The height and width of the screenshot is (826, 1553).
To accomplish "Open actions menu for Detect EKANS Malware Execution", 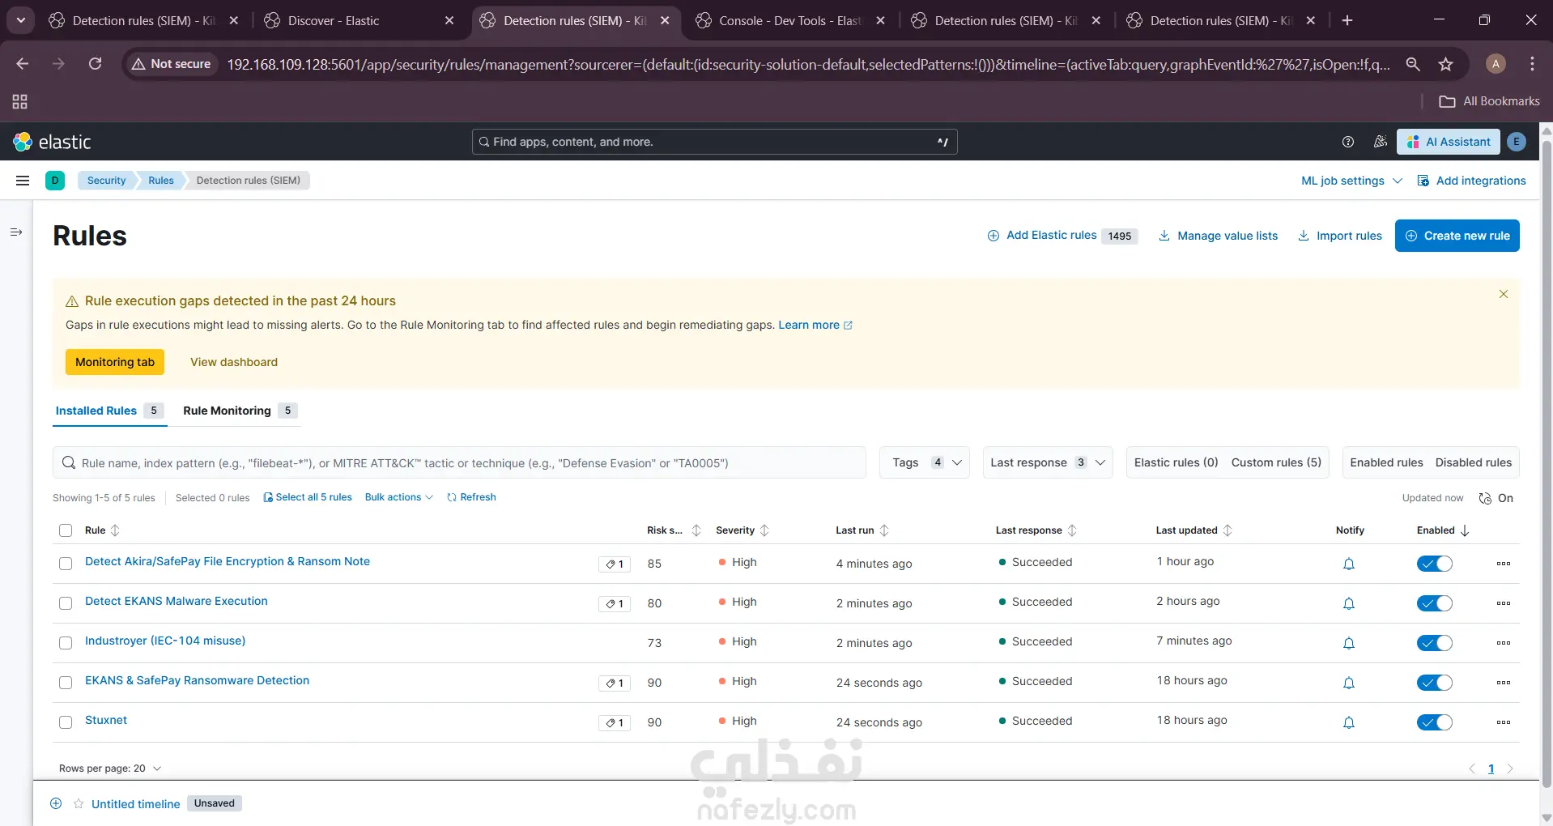I will 1504,603.
